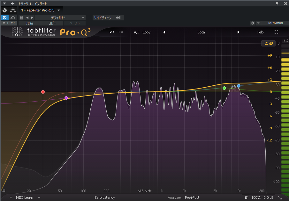Click the オート:オフ automation mode button
The image size is (289, 201).
pos(9,23)
